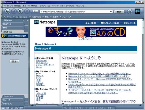Expand the 交流 taskbar menu
The width and height of the screenshot is (145, 110).
[111, 108]
